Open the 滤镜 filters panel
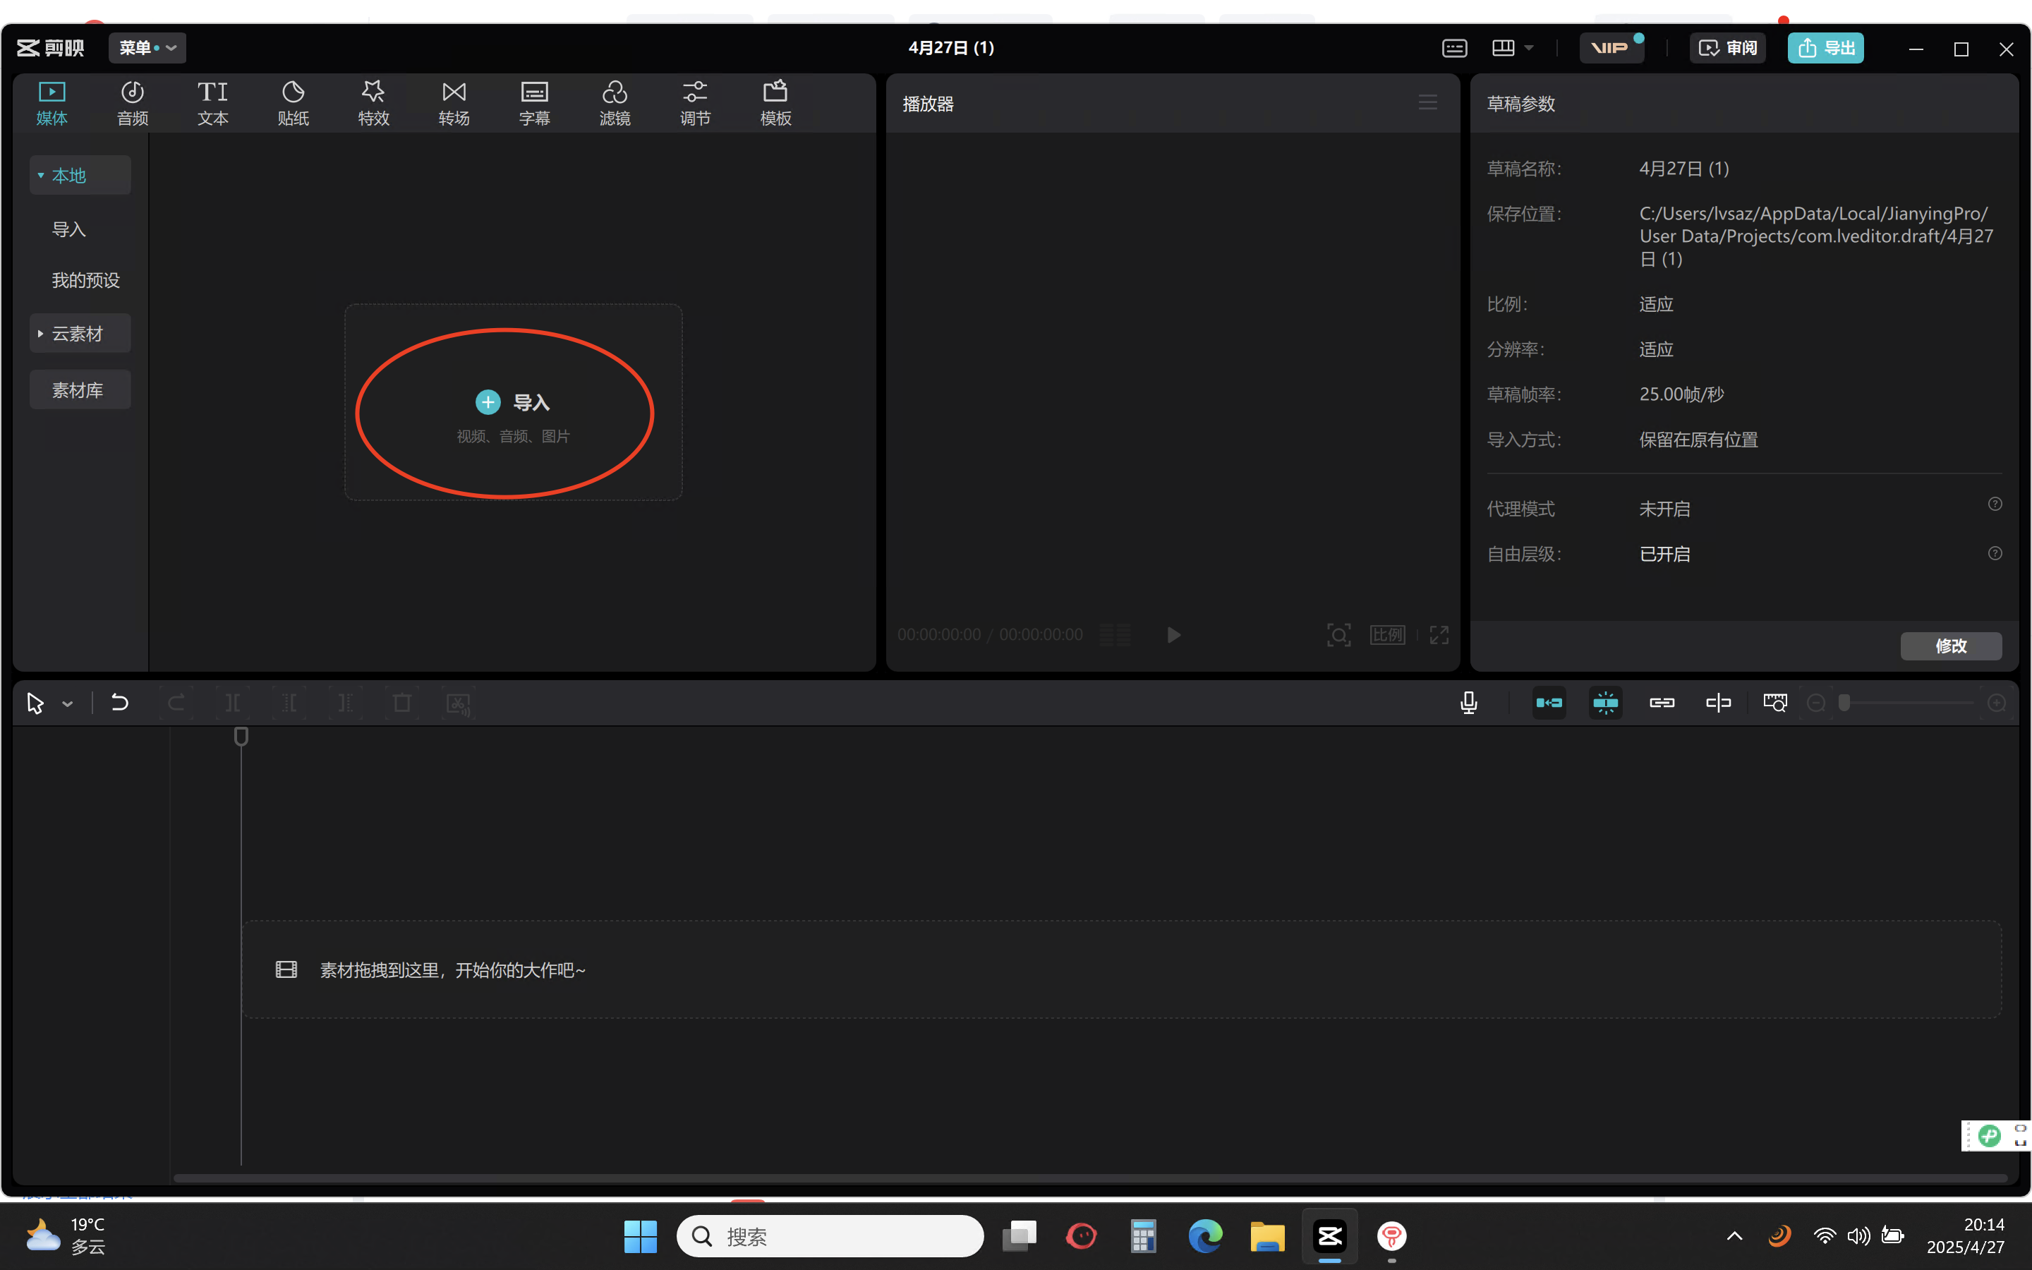The width and height of the screenshot is (2032, 1270). click(x=615, y=102)
